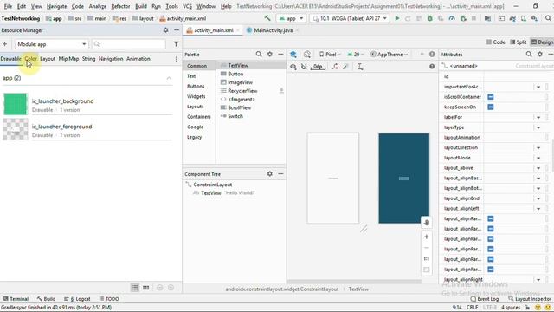Open resource filter funnel icon

(x=176, y=44)
